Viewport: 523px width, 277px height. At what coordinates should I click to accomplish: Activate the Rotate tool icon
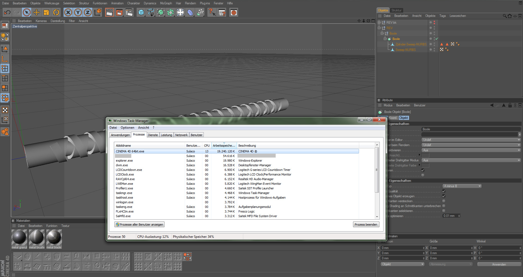click(56, 13)
